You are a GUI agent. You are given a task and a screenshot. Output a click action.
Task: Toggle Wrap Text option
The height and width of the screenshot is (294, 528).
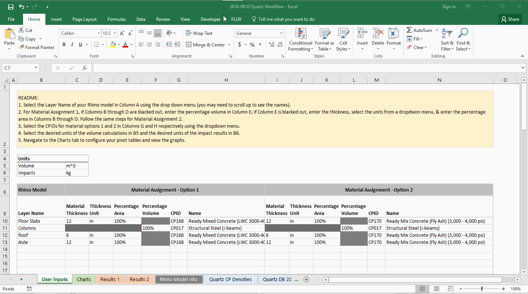[199, 33]
